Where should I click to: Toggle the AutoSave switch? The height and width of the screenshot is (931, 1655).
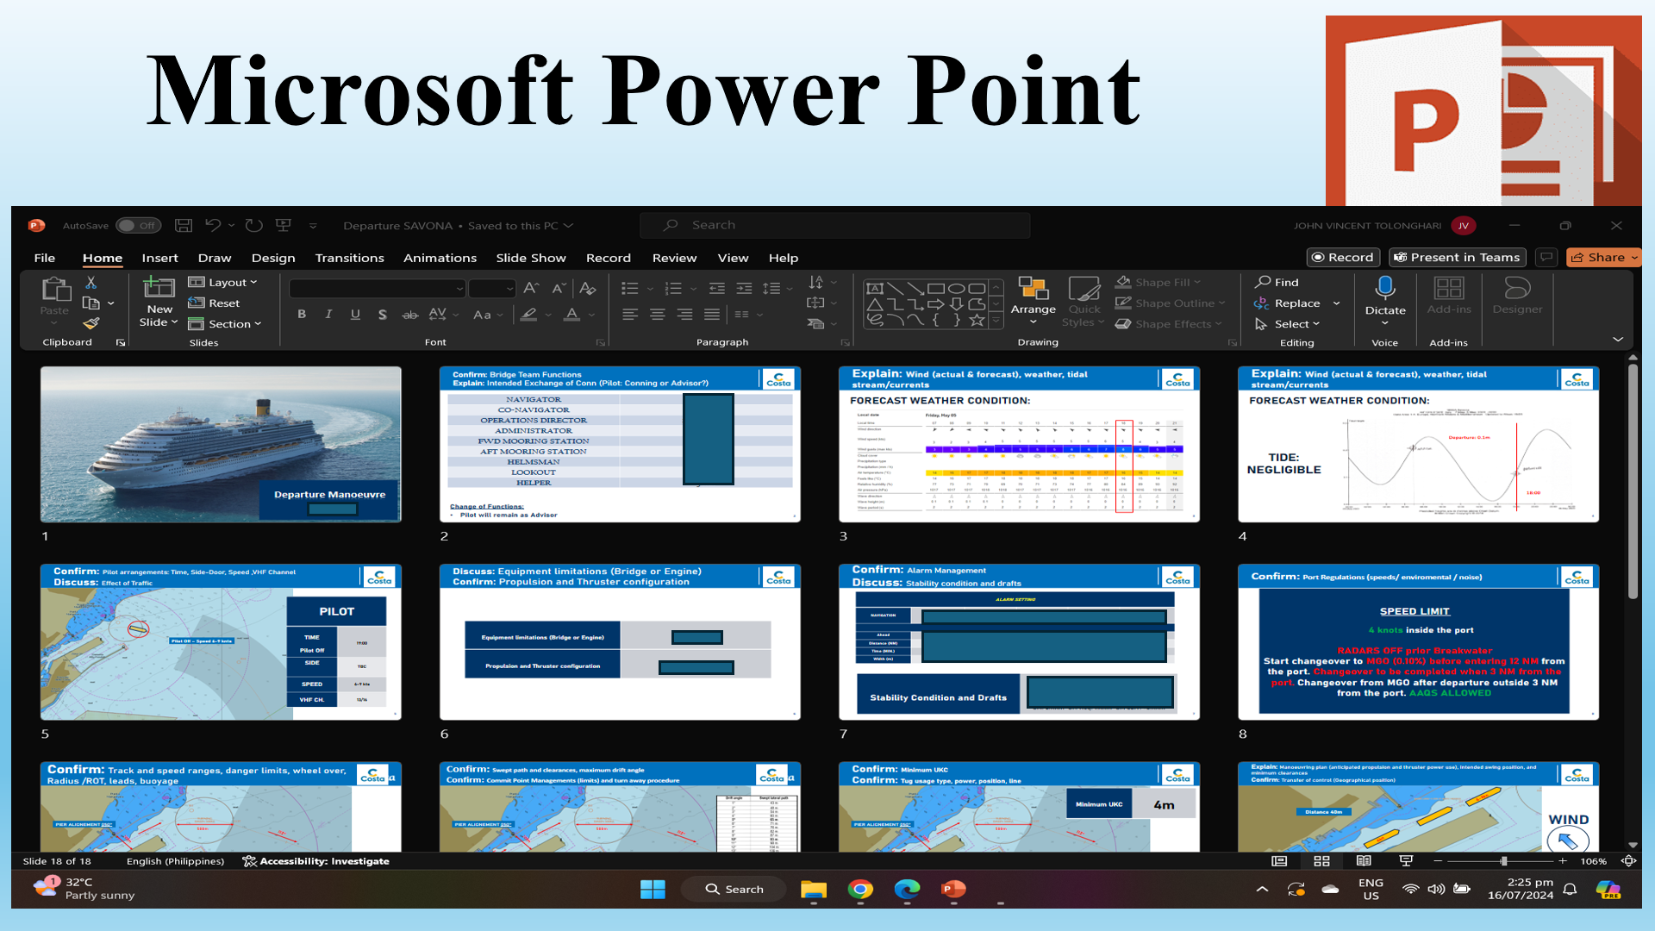point(138,225)
